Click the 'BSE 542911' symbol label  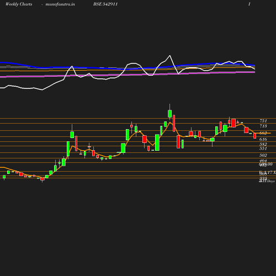coord(105,4)
